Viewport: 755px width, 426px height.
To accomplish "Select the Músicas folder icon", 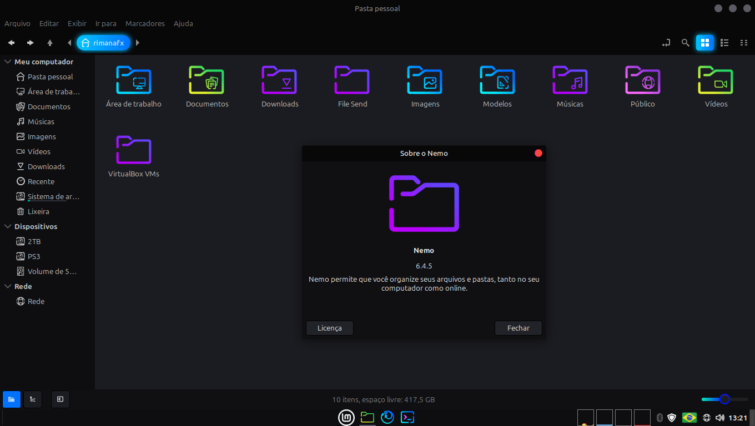I will click(x=570, y=80).
